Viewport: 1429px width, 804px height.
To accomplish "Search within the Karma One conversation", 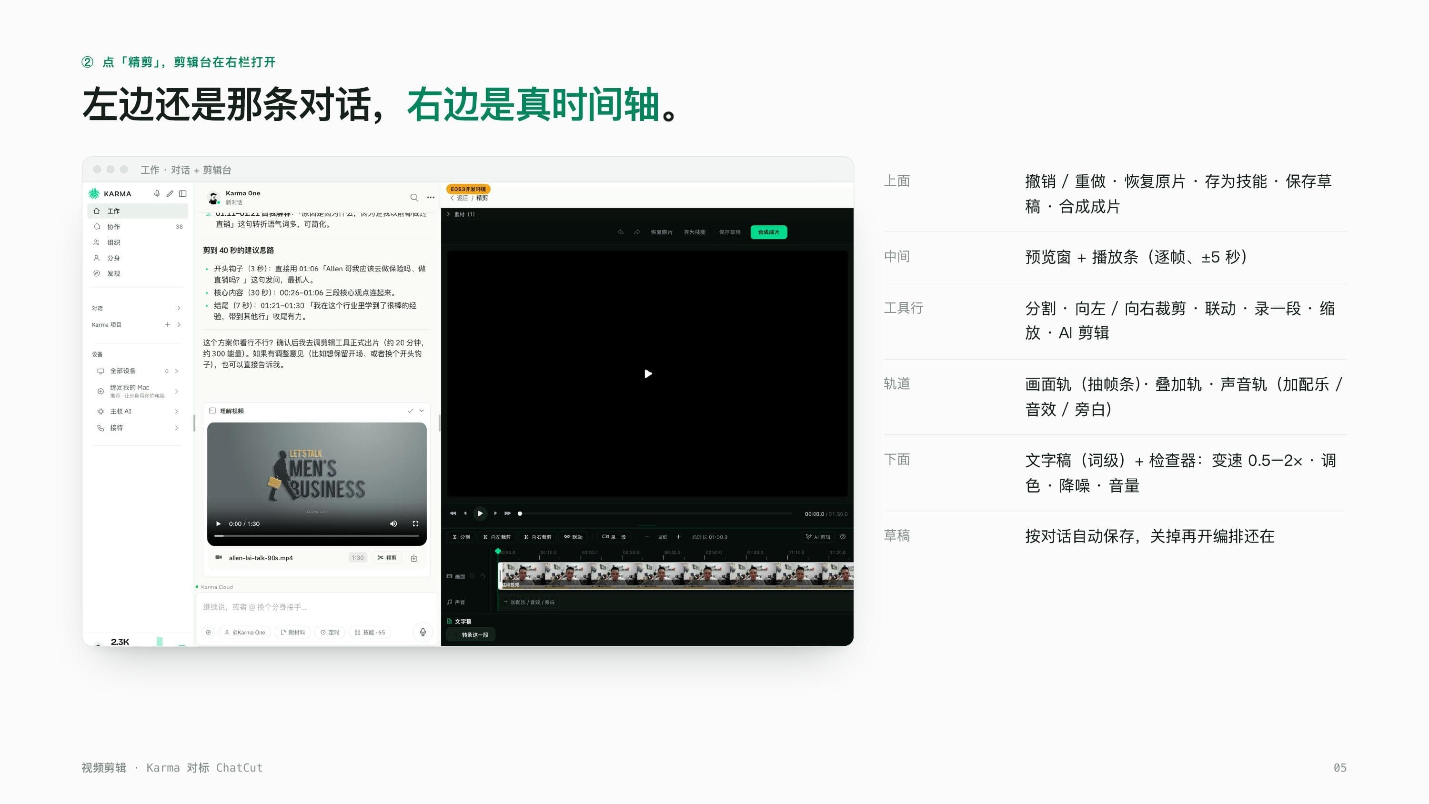I will [x=414, y=198].
